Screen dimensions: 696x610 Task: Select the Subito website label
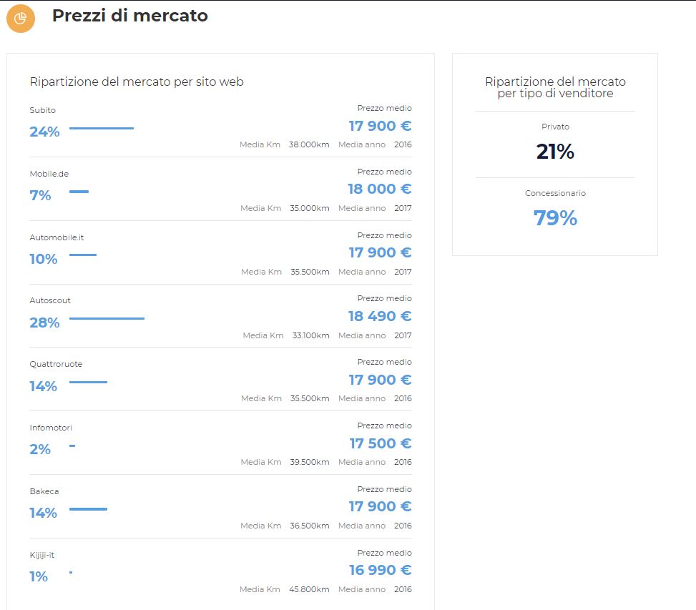(43, 110)
